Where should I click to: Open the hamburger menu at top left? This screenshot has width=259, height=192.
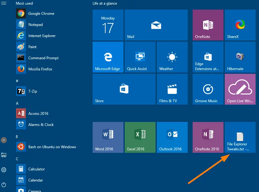pos(4,3)
